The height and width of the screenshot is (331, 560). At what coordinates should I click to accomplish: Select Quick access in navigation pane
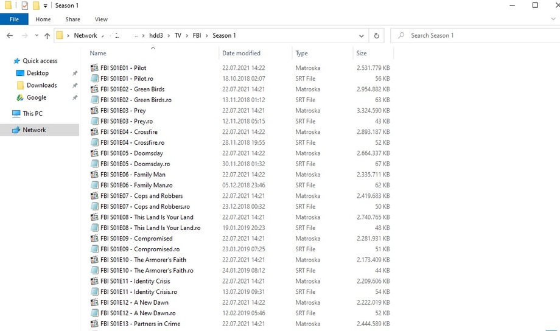tap(40, 61)
